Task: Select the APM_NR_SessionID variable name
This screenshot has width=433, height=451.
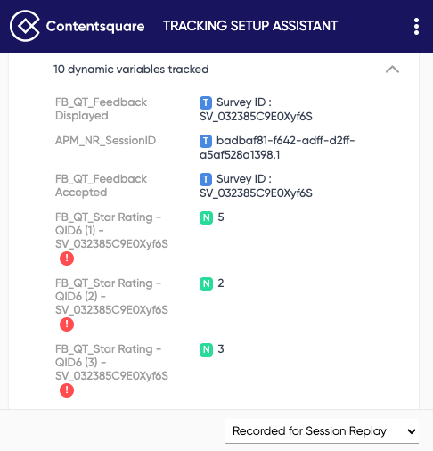Action: [105, 141]
